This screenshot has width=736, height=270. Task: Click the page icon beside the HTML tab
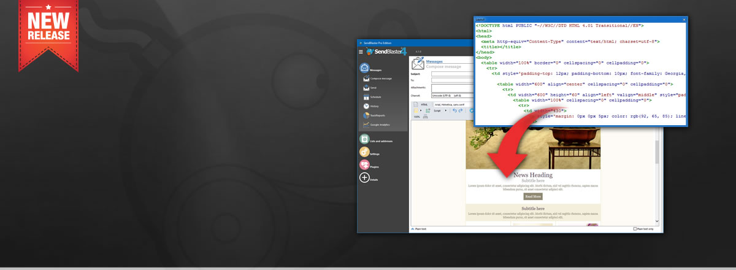tap(415, 104)
